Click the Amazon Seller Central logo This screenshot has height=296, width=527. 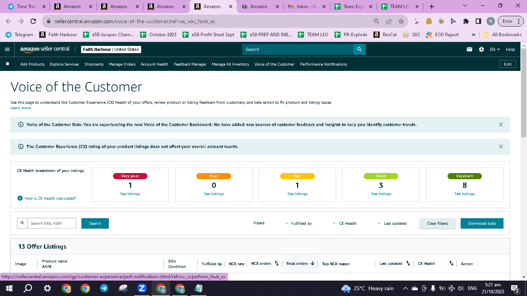(x=45, y=49)
